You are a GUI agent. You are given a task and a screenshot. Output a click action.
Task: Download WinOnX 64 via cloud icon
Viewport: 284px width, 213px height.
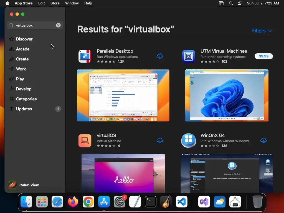pos(263,141)
